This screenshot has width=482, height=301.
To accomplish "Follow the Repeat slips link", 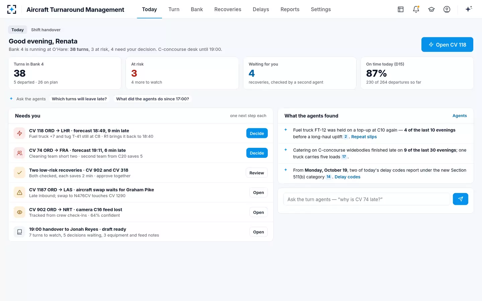I will [x=364, y=137].
